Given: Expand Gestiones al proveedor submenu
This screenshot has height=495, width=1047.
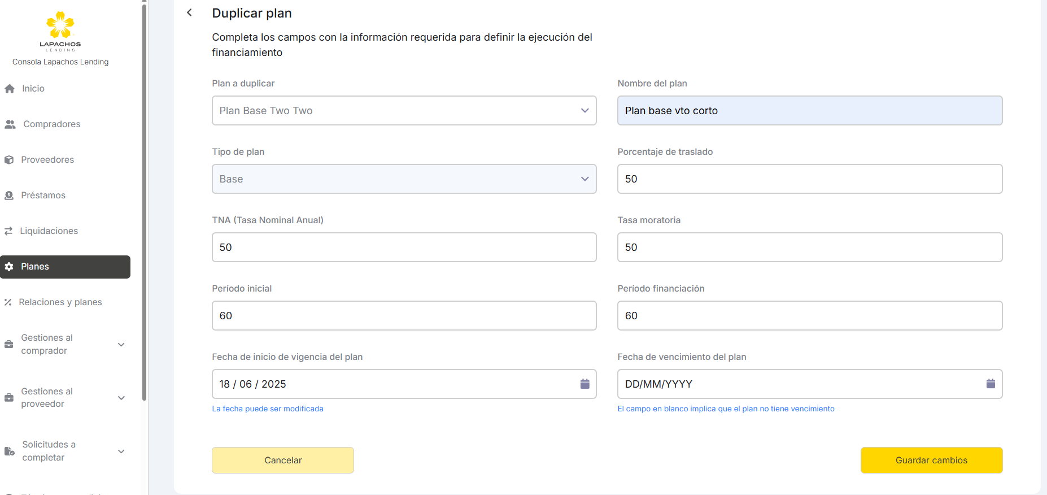Looking at the screenshot, I should click(121, 398).
